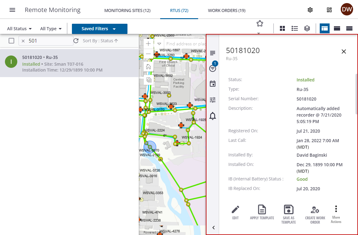Viewport: 358px width, 235px height.
Task: Open the calendar schedule side tab
Action: (x=213, y=84)
